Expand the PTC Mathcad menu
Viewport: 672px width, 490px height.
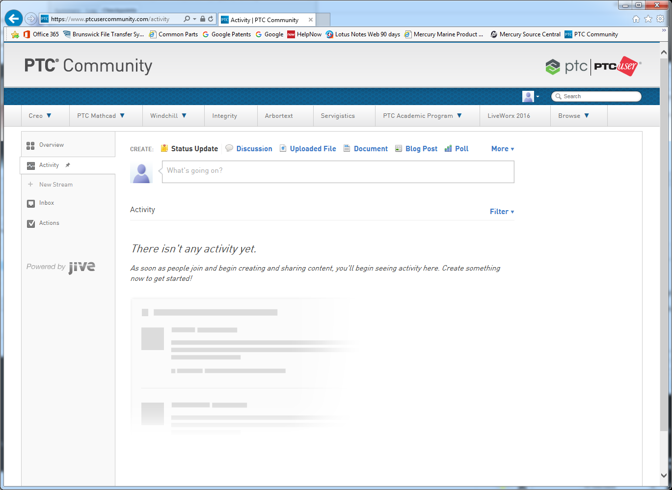[101, 116]
